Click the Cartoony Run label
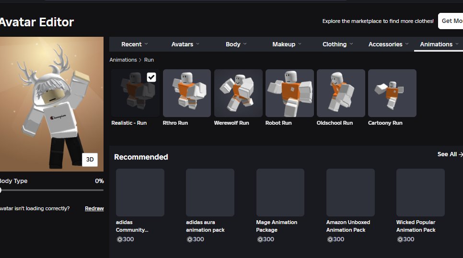 click(x=385, y=123)
